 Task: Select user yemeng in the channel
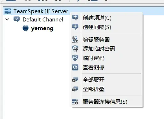point(42,28)
